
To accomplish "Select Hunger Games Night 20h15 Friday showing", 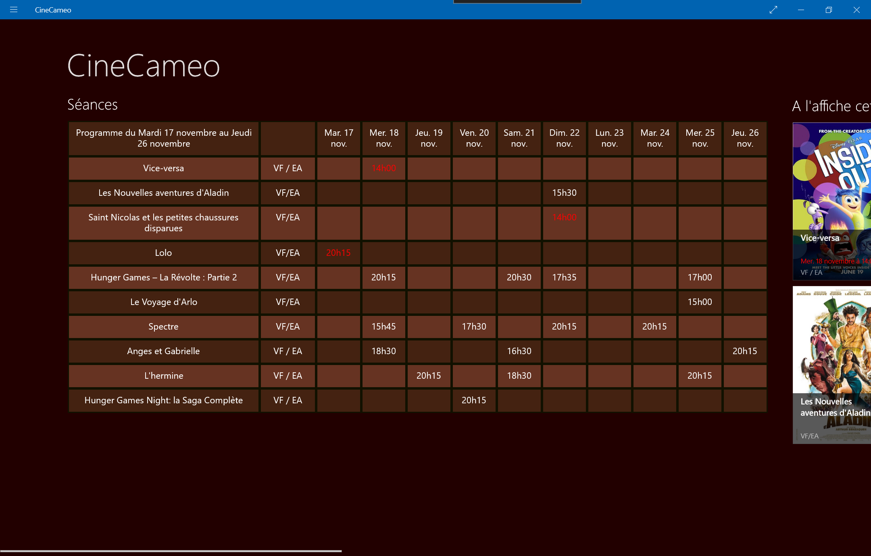I will [474, 400].
